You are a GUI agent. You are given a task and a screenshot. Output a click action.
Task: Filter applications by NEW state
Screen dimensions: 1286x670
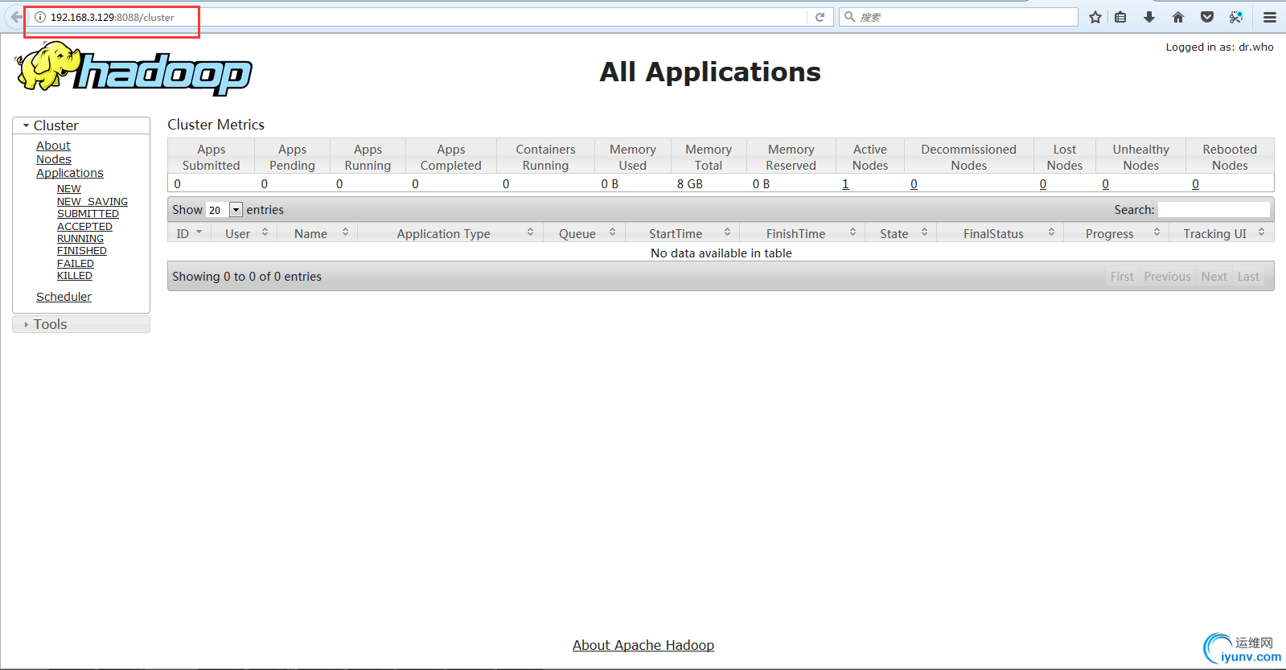pyautogui.click(x=69, y=189)
